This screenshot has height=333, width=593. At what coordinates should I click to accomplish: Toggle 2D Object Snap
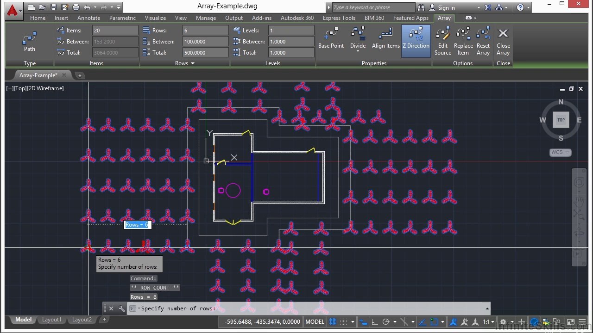tap(434, 322)
